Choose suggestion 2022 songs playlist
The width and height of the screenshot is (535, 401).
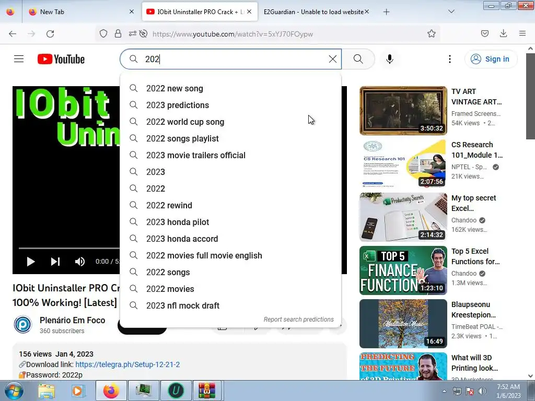coord(230,138)
